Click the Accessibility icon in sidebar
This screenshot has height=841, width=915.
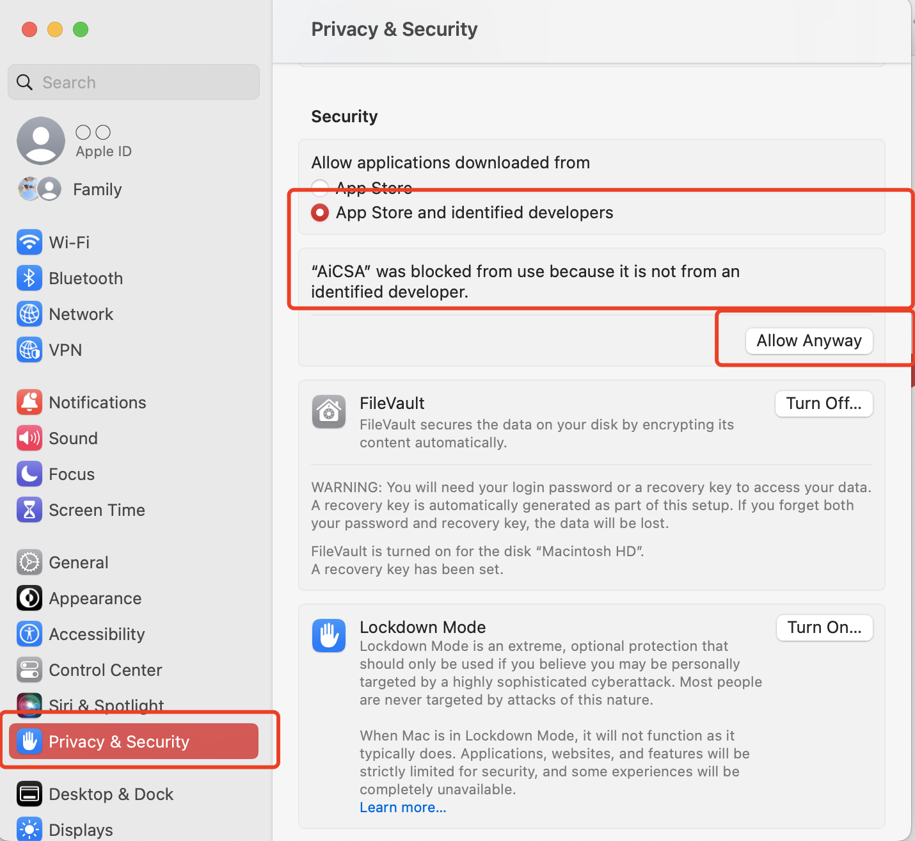coord(29,634)
